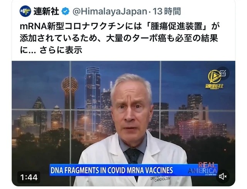Click the REAL AMERICA show logo
The width and height of the screenshot is (247, 189).
click(x=203, y=169)
